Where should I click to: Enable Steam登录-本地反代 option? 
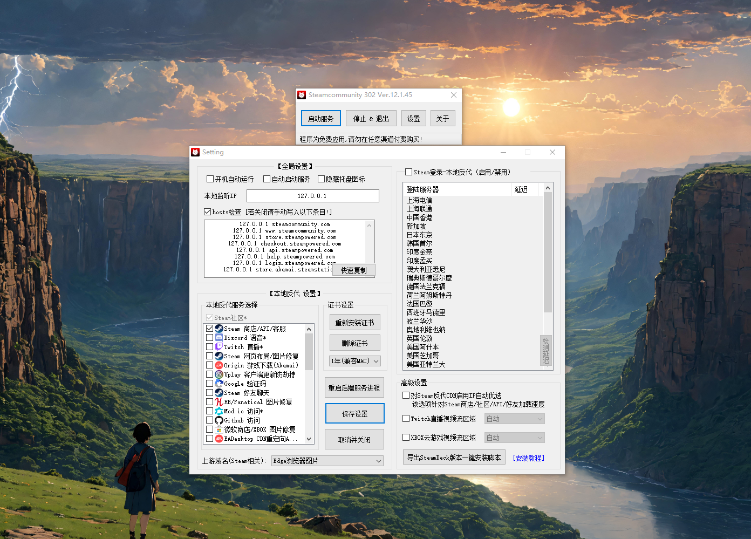408,172
